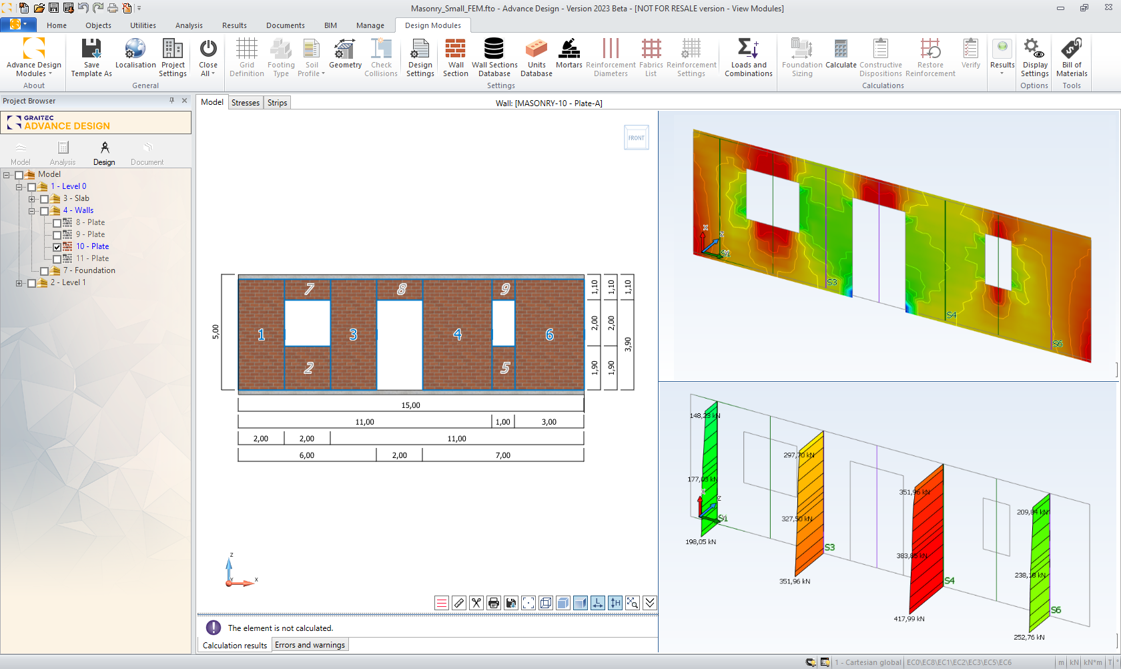Click the Undo arrow in quick access toolbar
This screenshot has height=669, width=1121.
[83, 8]
